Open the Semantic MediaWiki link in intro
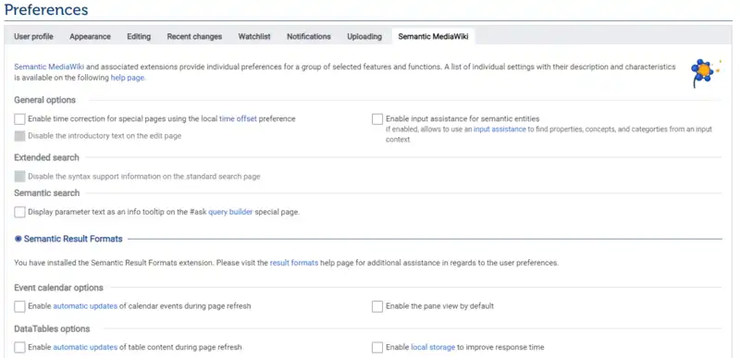This screenshot has width=740, height=358. pos(49,67)
